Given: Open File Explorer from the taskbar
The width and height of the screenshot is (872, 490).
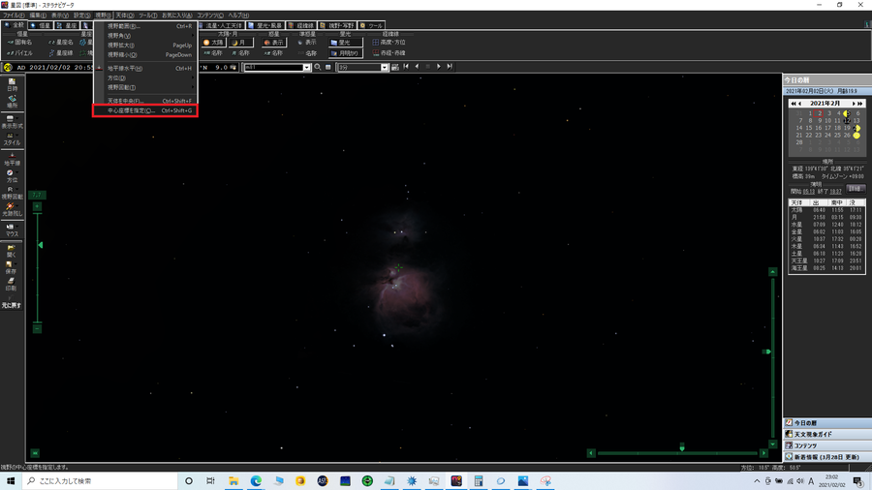Looking at the screenshot, I should [x=234, y=481].
